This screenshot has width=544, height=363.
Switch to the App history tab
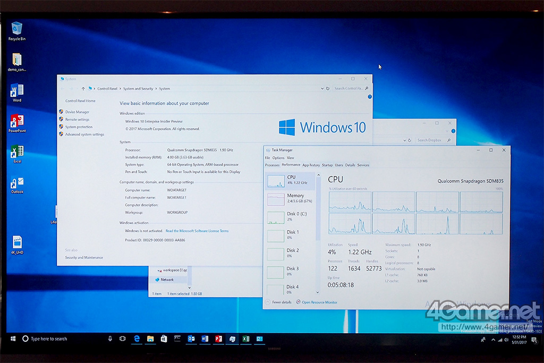[x=311, y=165]
